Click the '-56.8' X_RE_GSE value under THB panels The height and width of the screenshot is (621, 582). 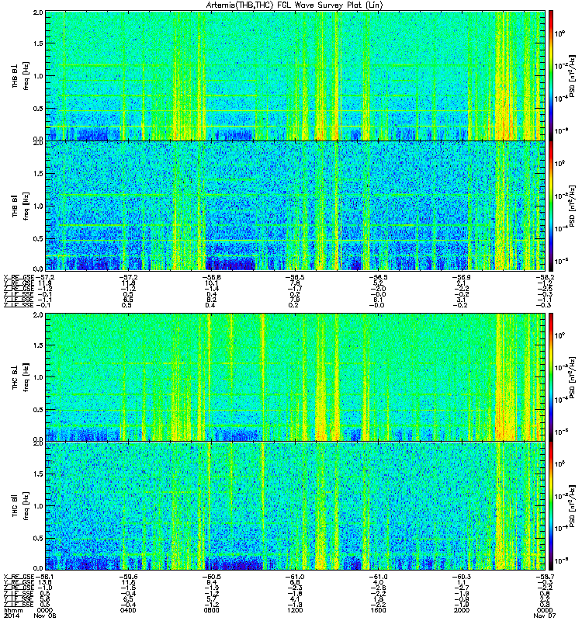[x=212, y=277]
